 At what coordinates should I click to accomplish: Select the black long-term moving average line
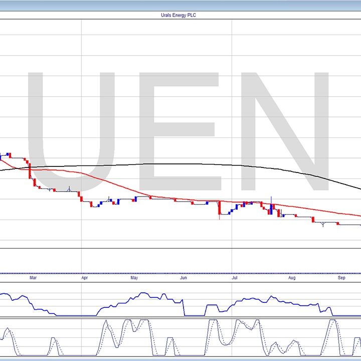(x=150, y=164)
